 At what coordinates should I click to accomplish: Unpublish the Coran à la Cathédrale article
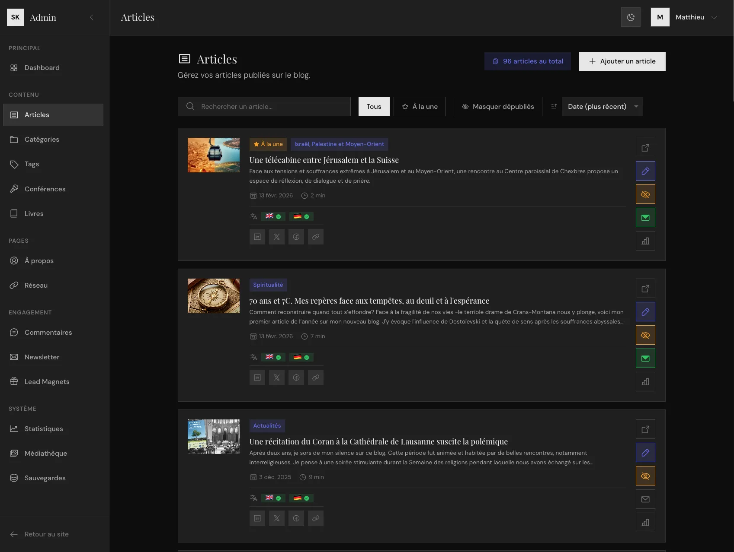click(x=645, y=476)
